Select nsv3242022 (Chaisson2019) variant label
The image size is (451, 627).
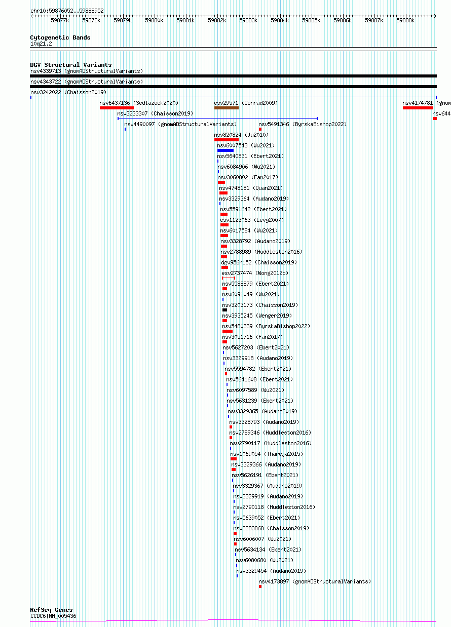(x=68, y=92)
